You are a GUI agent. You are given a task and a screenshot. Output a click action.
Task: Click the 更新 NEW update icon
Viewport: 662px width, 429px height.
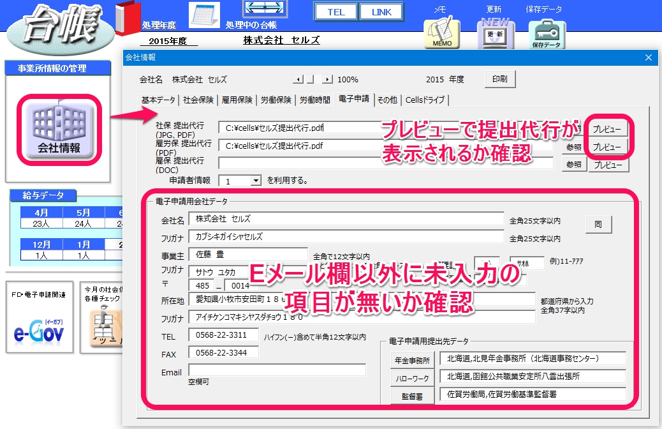tap(496, 34)
